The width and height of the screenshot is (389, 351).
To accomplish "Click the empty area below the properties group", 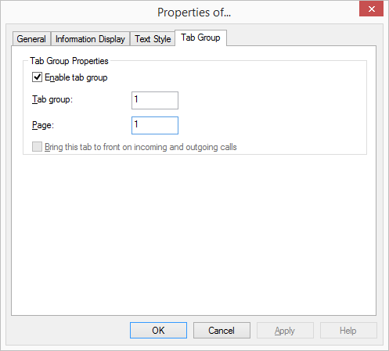I will point(193,235).
